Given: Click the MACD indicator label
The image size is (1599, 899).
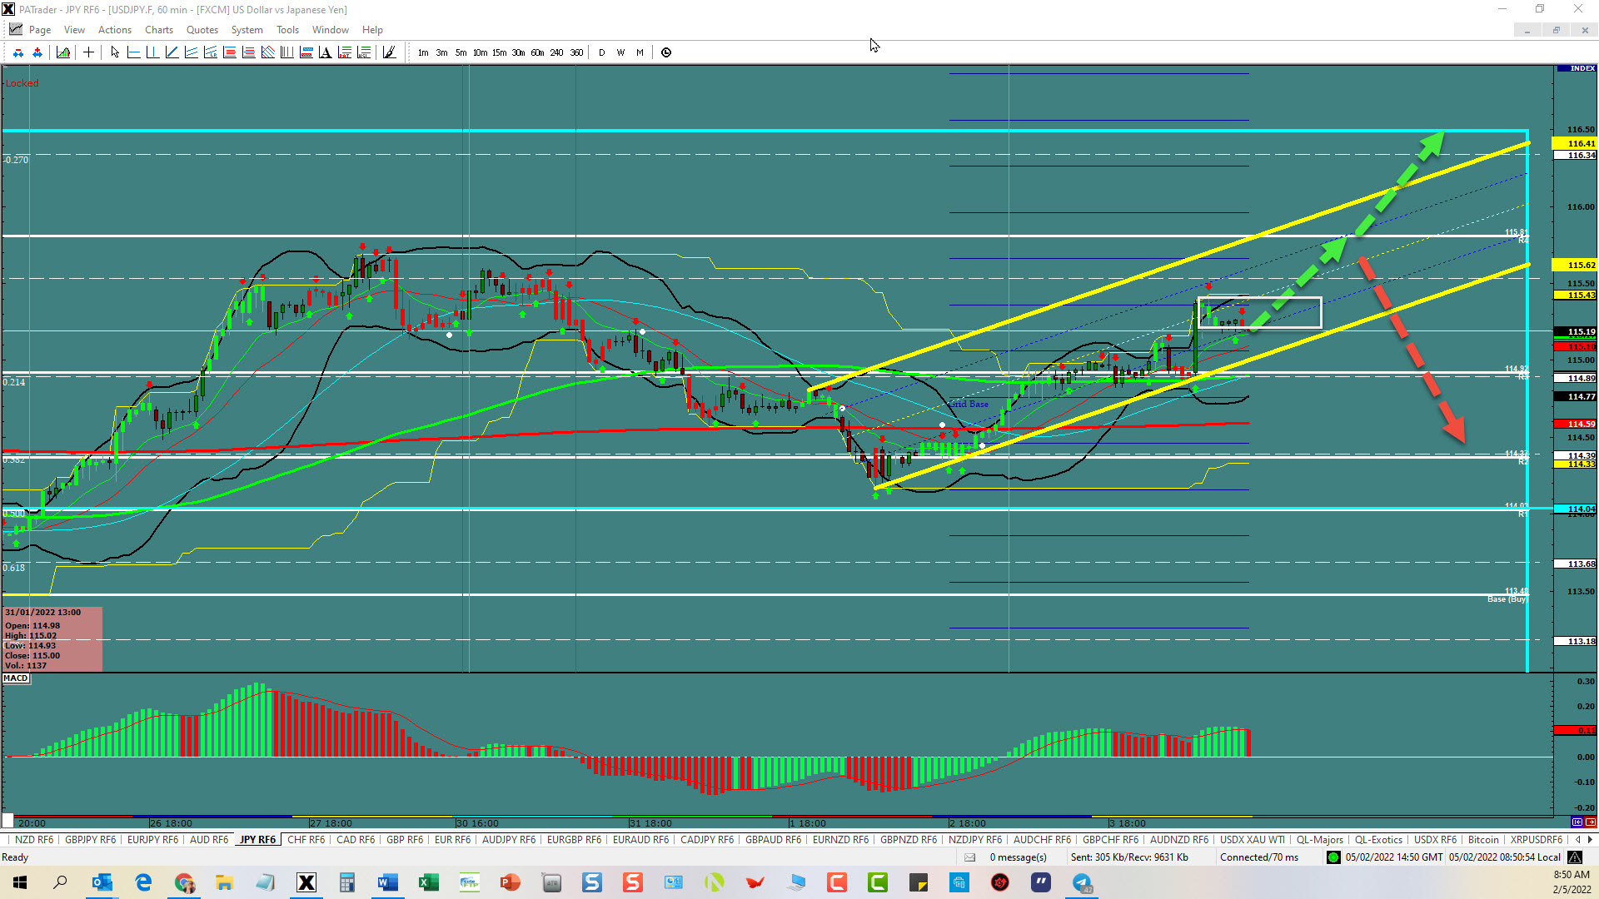Looking at the screenshot, I should (16, 678).
